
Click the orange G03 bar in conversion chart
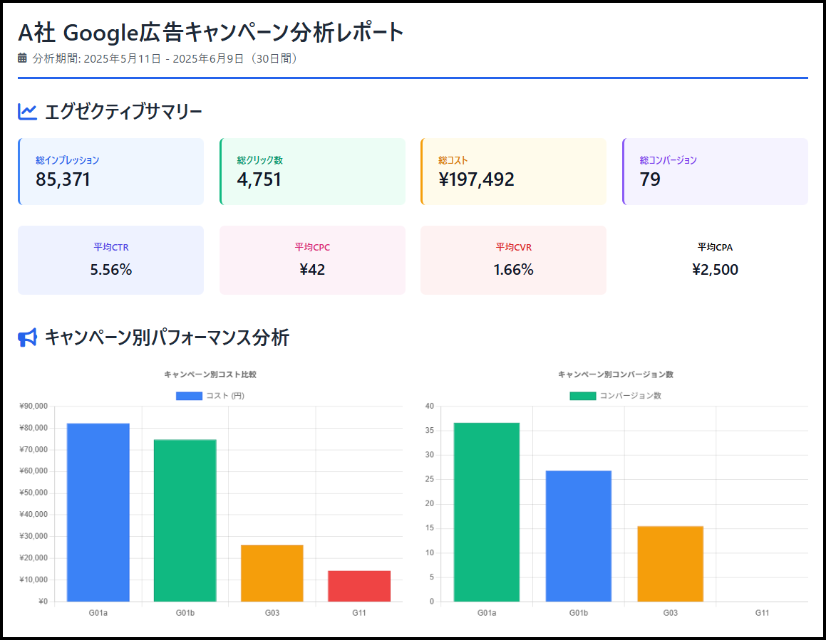[670, 564]
